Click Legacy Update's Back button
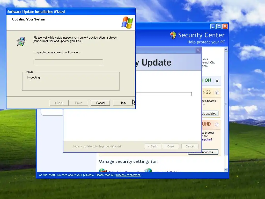265x199 pixels. (x=153, y=146)
